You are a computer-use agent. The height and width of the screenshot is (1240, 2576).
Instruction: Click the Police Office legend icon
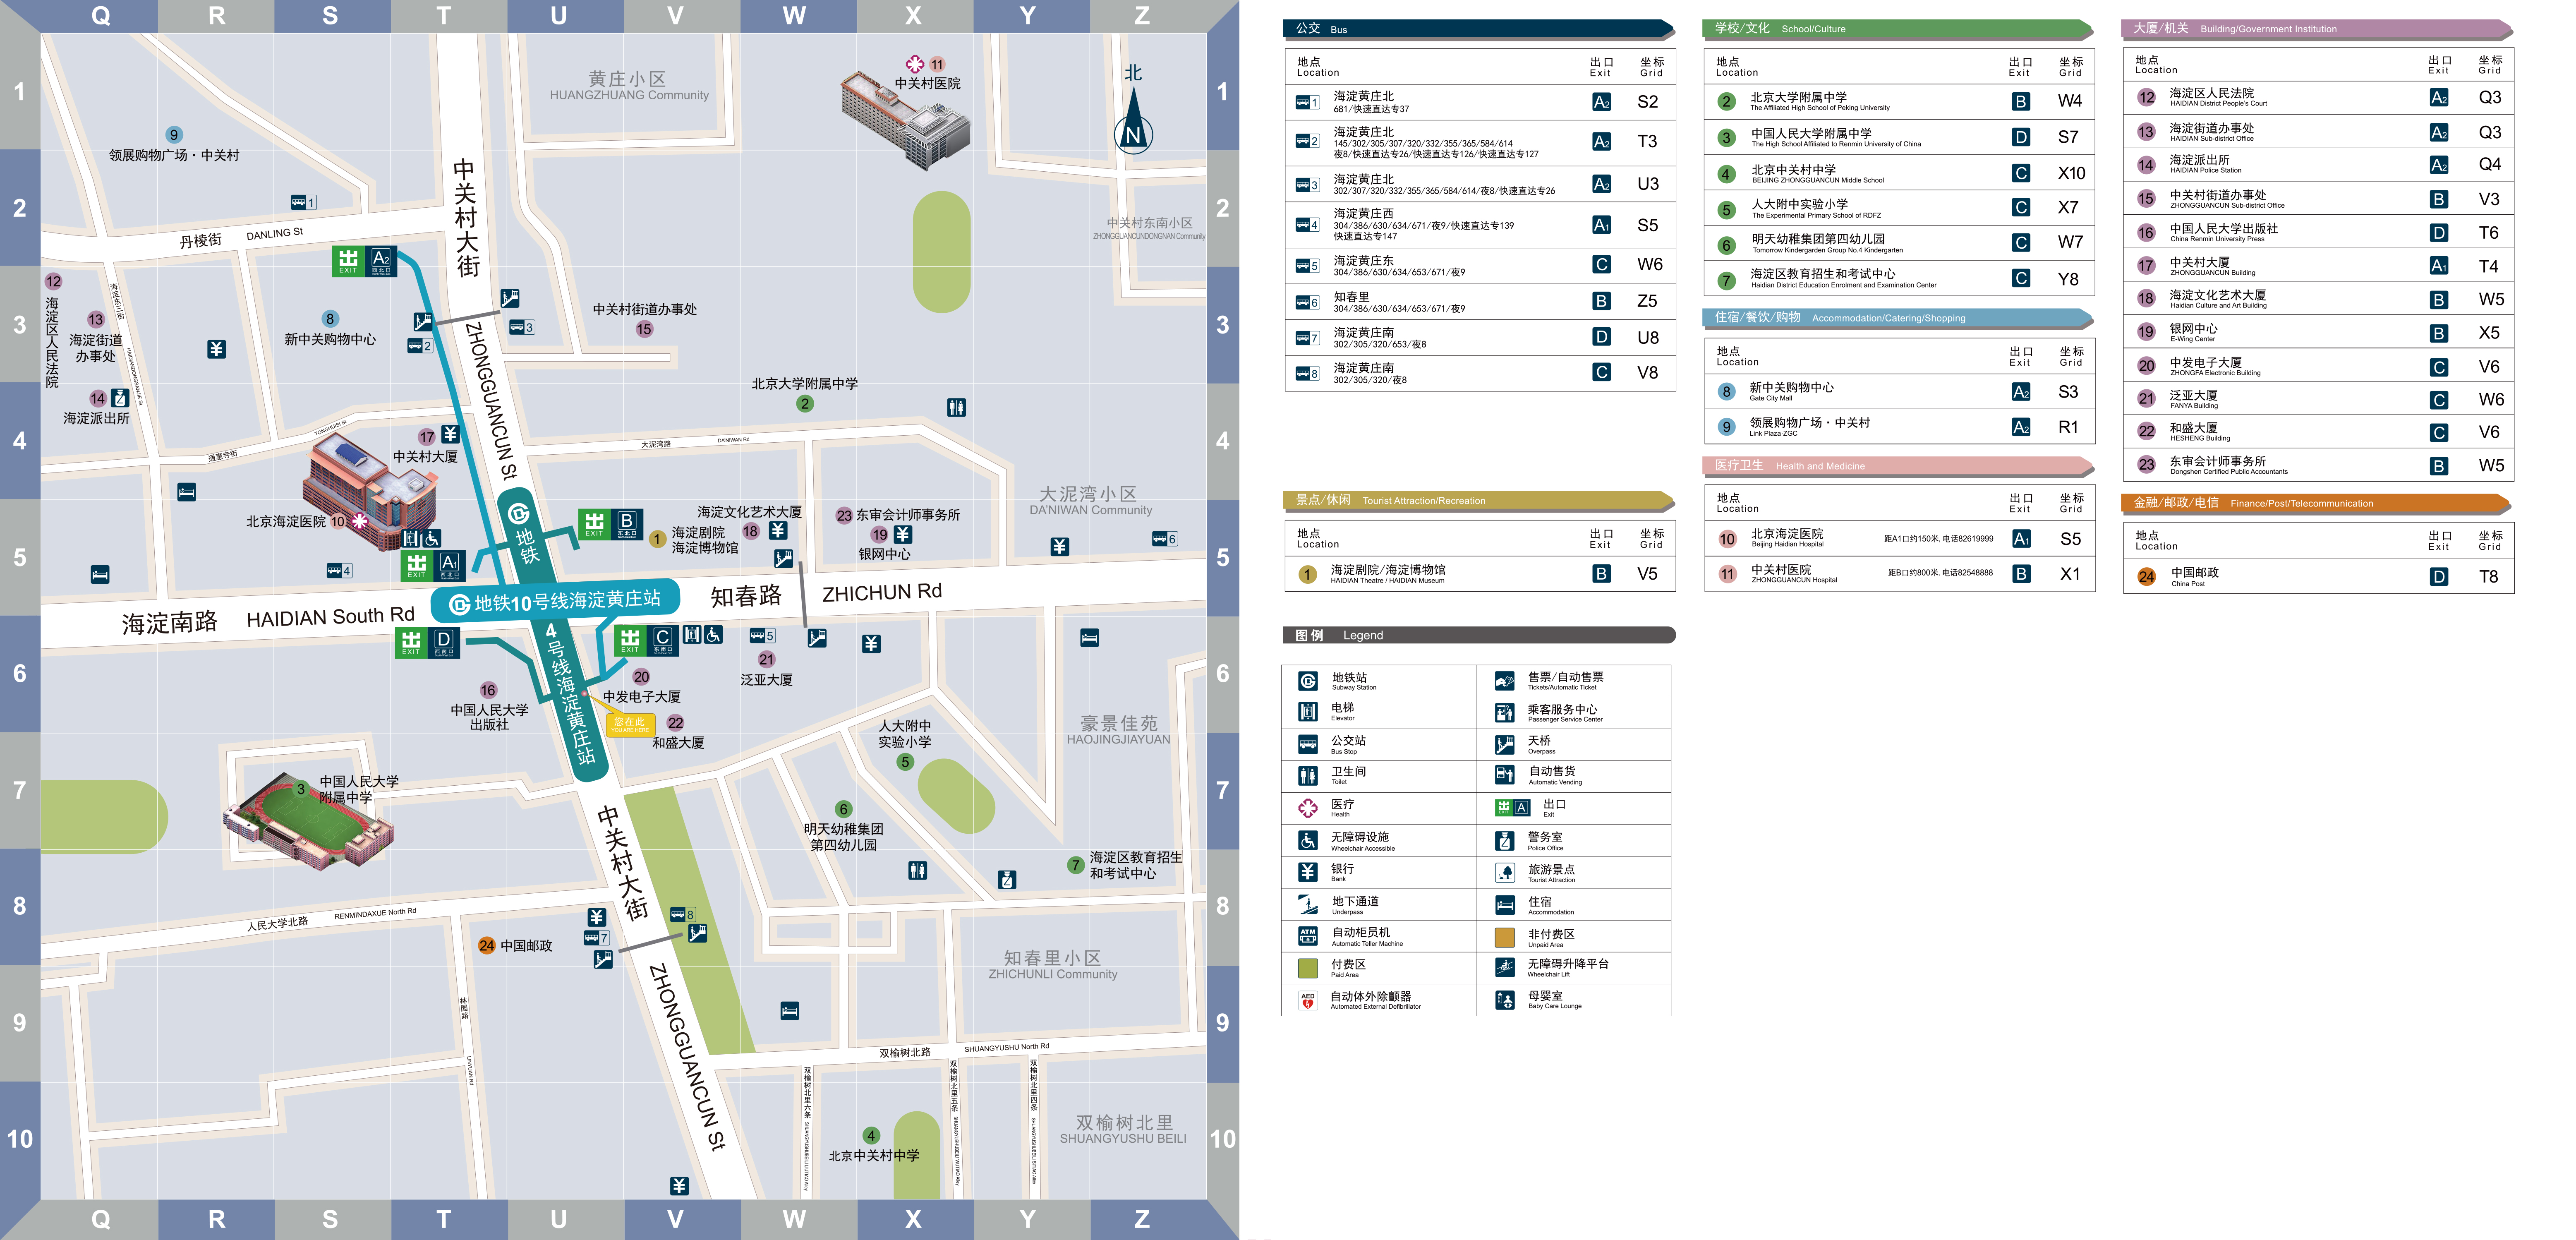(1505, 841)
